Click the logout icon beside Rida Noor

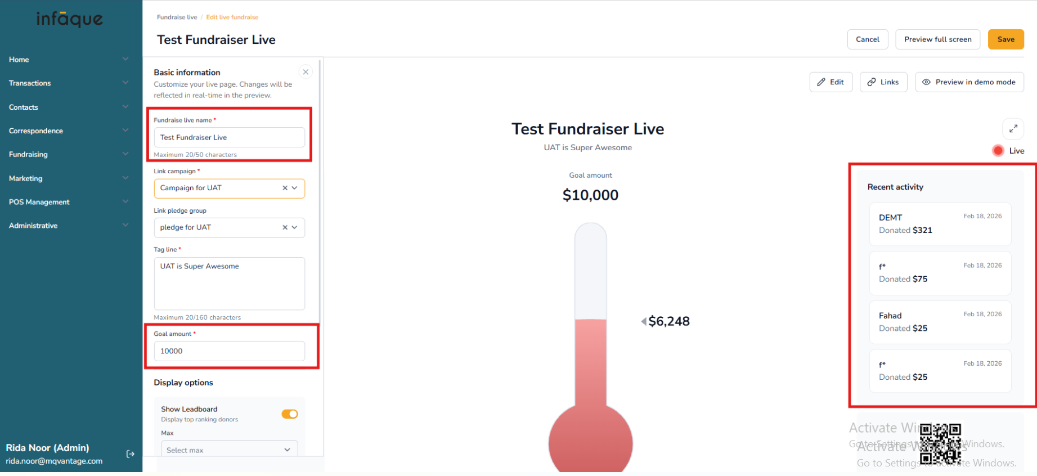tap(131, 454)
